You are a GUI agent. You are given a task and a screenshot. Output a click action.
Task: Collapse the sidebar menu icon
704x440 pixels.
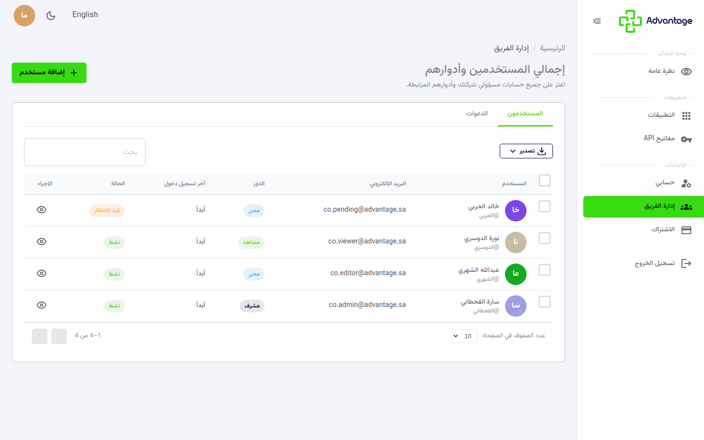coord(597,21)
